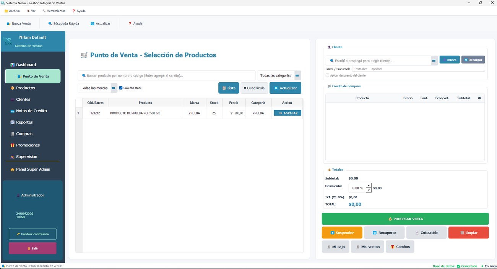Expand the client selection dropdown arrow
Viewport: 497px width, 269px height.
[x=434, y=60]
